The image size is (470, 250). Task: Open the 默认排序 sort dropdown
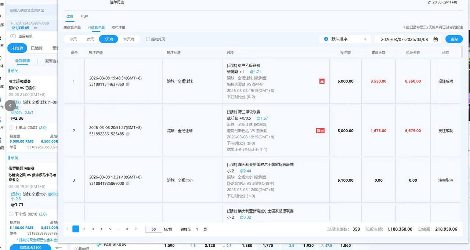click(x=345, y=39)
